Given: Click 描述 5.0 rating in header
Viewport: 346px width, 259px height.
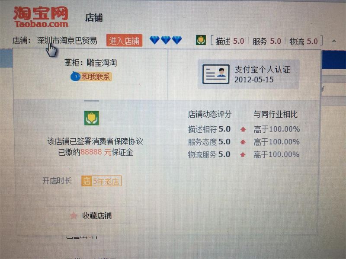Looking at the screenshot, I should click(x=230, y=41).
